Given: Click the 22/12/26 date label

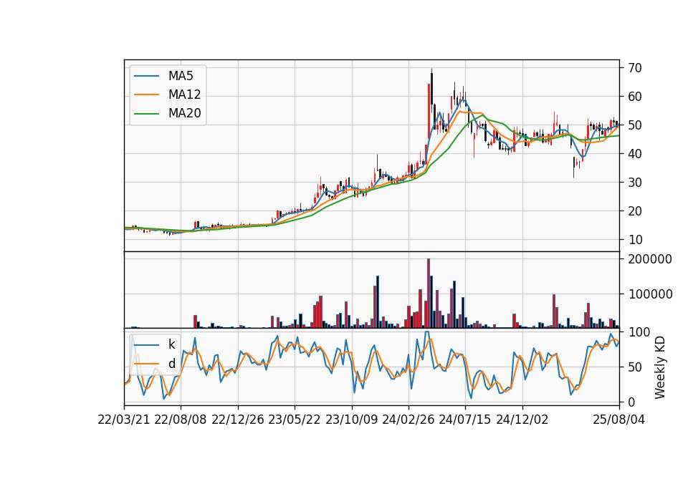Looking at the screenshot, I should click(238, 420).
